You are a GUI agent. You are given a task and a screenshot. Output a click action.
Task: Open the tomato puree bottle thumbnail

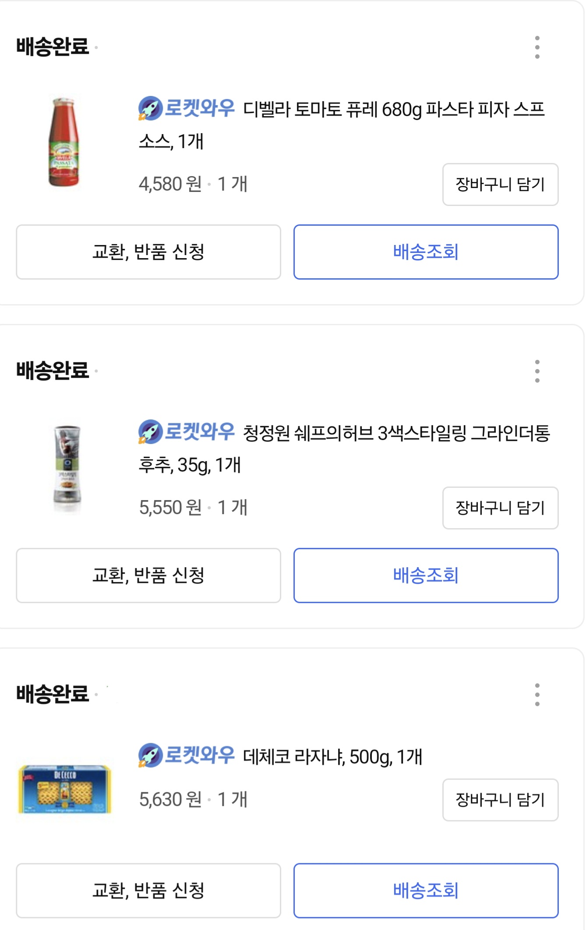64,142
